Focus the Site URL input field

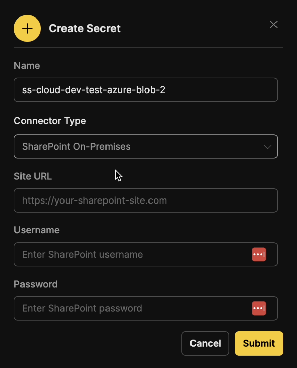coord(145,200)
